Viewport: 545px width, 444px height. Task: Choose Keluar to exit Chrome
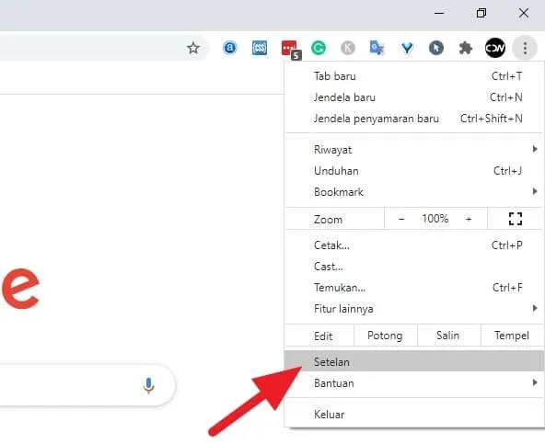click(x=413, y=415)
